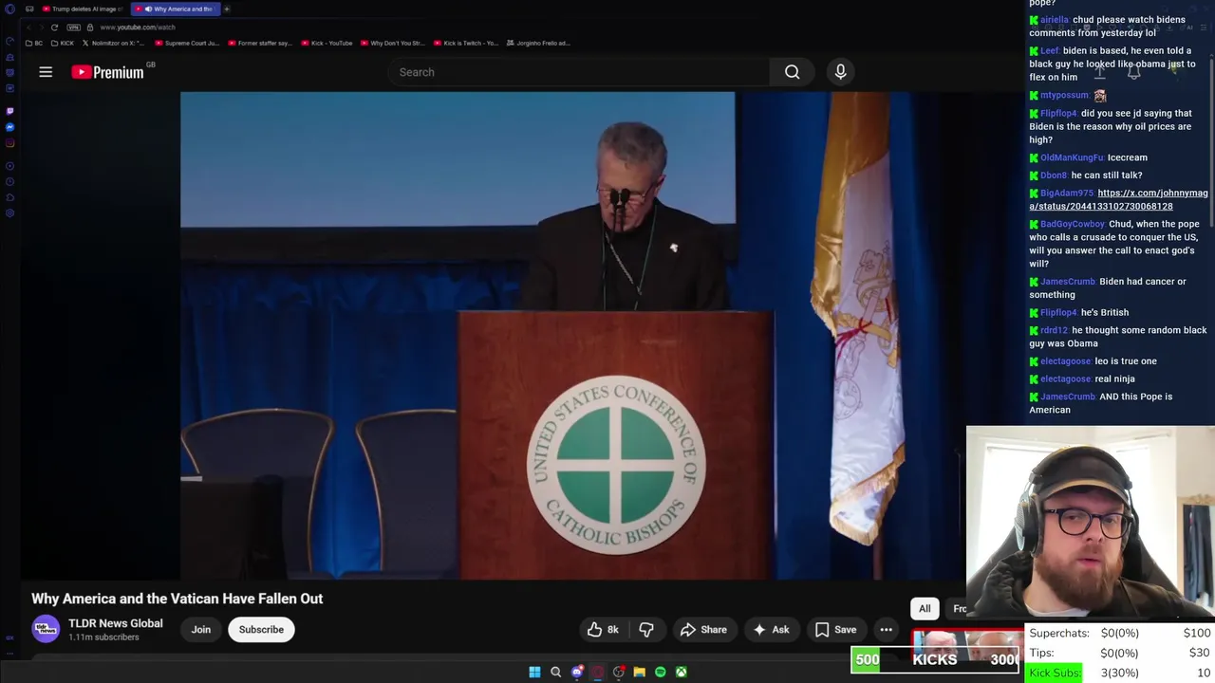Open Xbox app from the taskbar
Image resolution: width=1215 pixels, height=683 pixels.
pyautogui.click(x=681, y=673)
